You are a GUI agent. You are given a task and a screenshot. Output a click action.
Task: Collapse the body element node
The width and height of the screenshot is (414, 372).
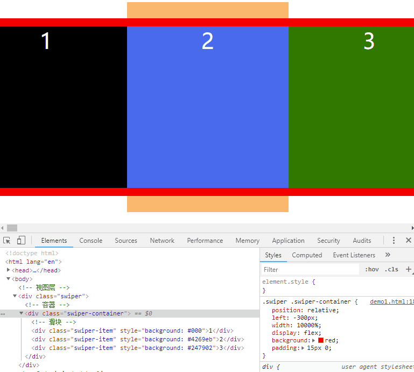coord(9,279)
